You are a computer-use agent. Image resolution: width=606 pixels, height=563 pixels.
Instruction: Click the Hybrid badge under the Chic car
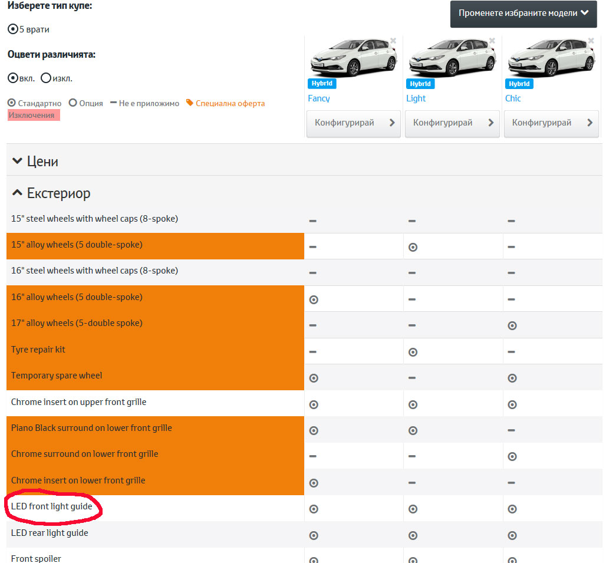pos(519,84)
